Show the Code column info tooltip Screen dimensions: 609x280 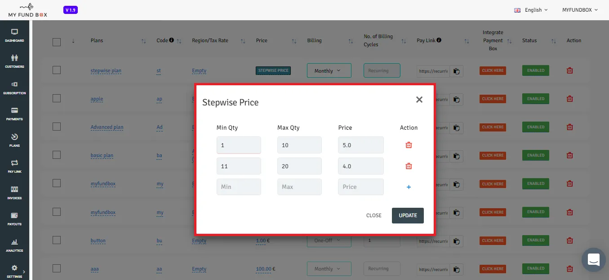pyautogui.click(x=172, y=40)
